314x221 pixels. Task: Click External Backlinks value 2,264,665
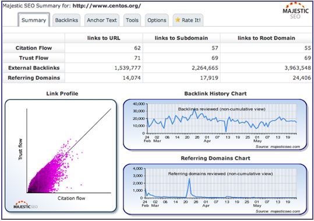(205, 68)
